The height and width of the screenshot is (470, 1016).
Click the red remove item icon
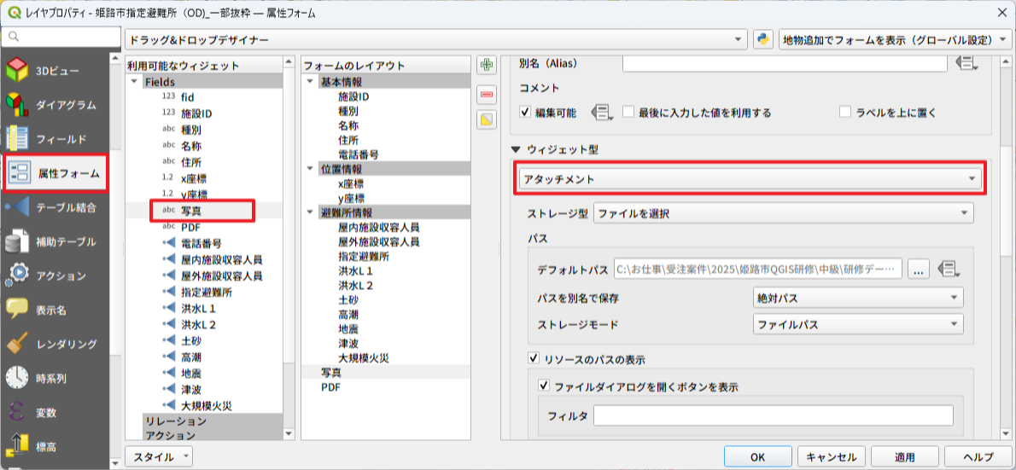[487, 93]
